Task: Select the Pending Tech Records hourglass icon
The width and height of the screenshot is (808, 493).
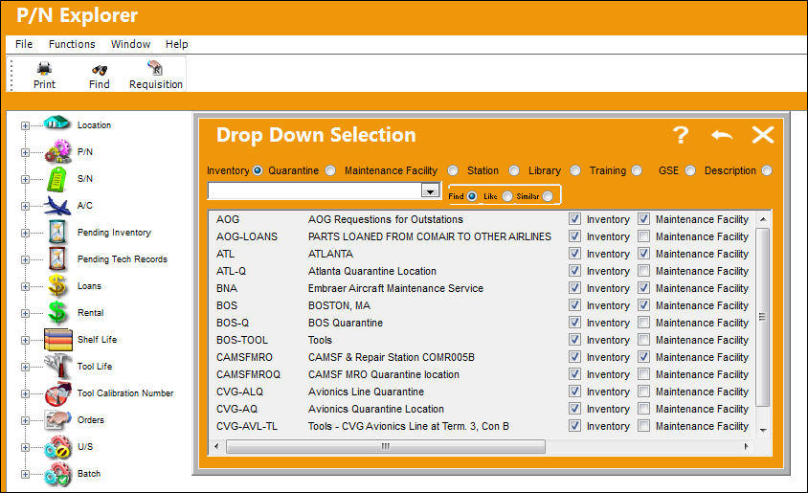Action: tap(57, 258)
